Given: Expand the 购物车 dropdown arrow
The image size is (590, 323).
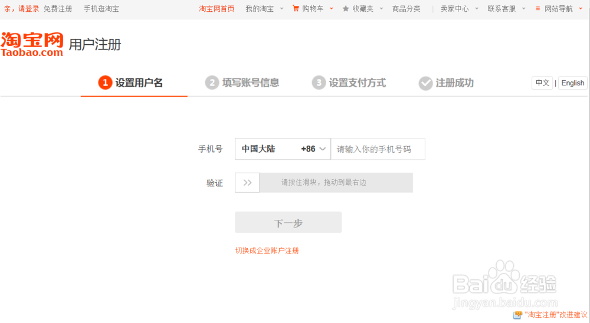Looking at the screenshot, I should pos(332,8).
